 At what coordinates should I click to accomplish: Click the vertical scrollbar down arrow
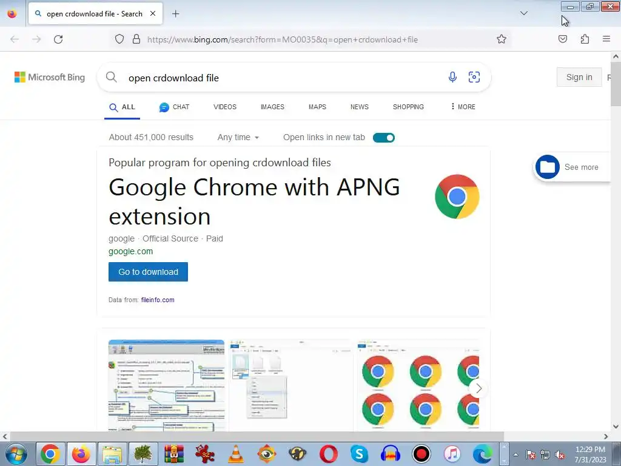[x=616, y=427]
